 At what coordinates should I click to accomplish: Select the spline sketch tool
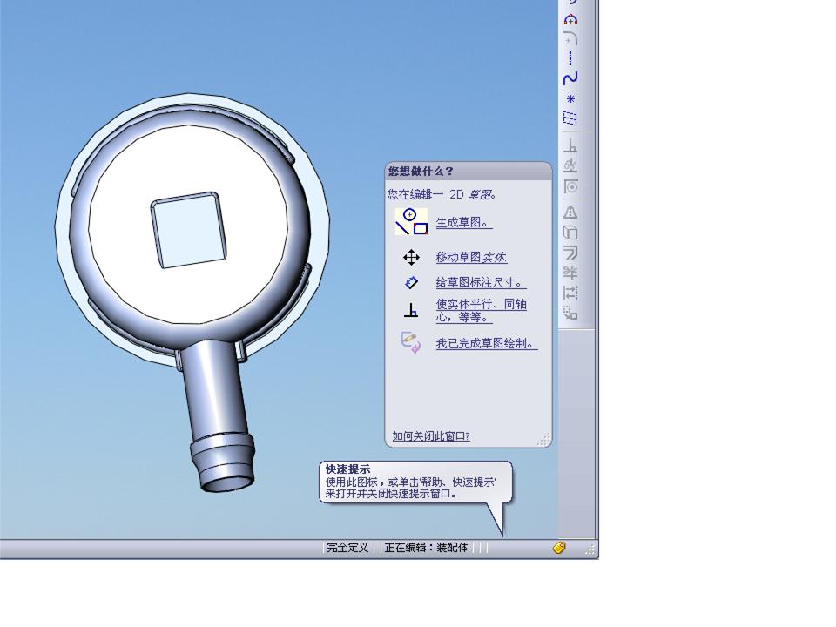pos(570,78)
